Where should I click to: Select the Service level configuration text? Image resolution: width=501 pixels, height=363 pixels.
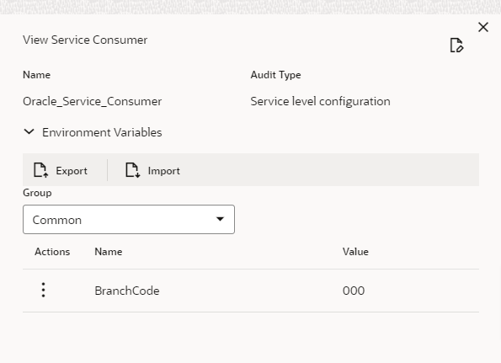[320, 102]
